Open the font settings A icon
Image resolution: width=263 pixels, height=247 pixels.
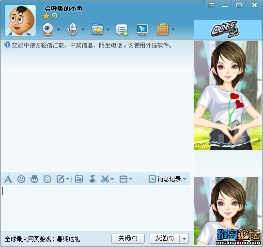8,179
